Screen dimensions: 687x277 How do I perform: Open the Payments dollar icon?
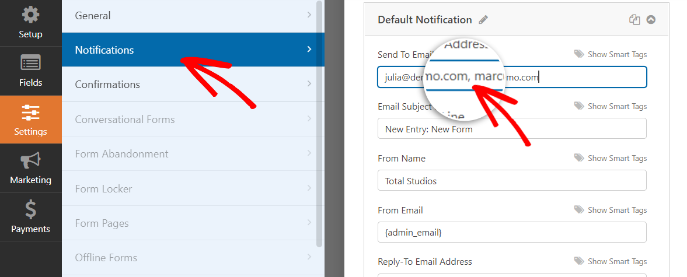coord(31,209)
